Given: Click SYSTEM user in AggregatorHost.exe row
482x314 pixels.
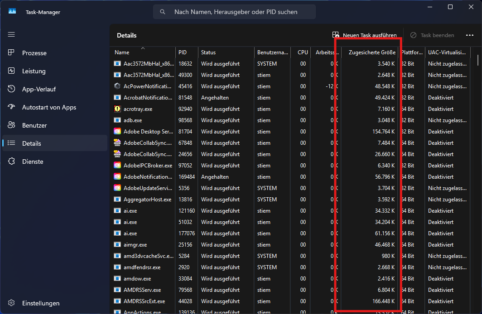Looking at the screenshot, I should point(267,199).
